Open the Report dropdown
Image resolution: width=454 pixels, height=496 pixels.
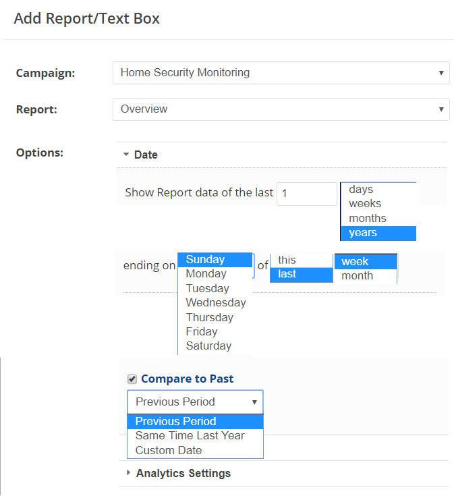(x=281, y=109)
